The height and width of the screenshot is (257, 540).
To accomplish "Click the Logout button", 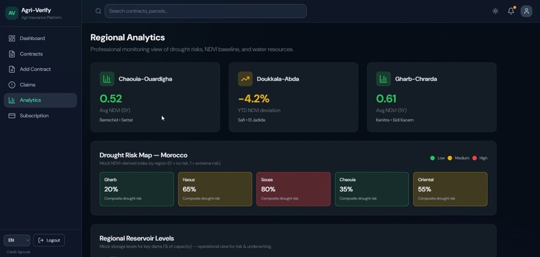I will pyautogui.click(x=49, y=240).
